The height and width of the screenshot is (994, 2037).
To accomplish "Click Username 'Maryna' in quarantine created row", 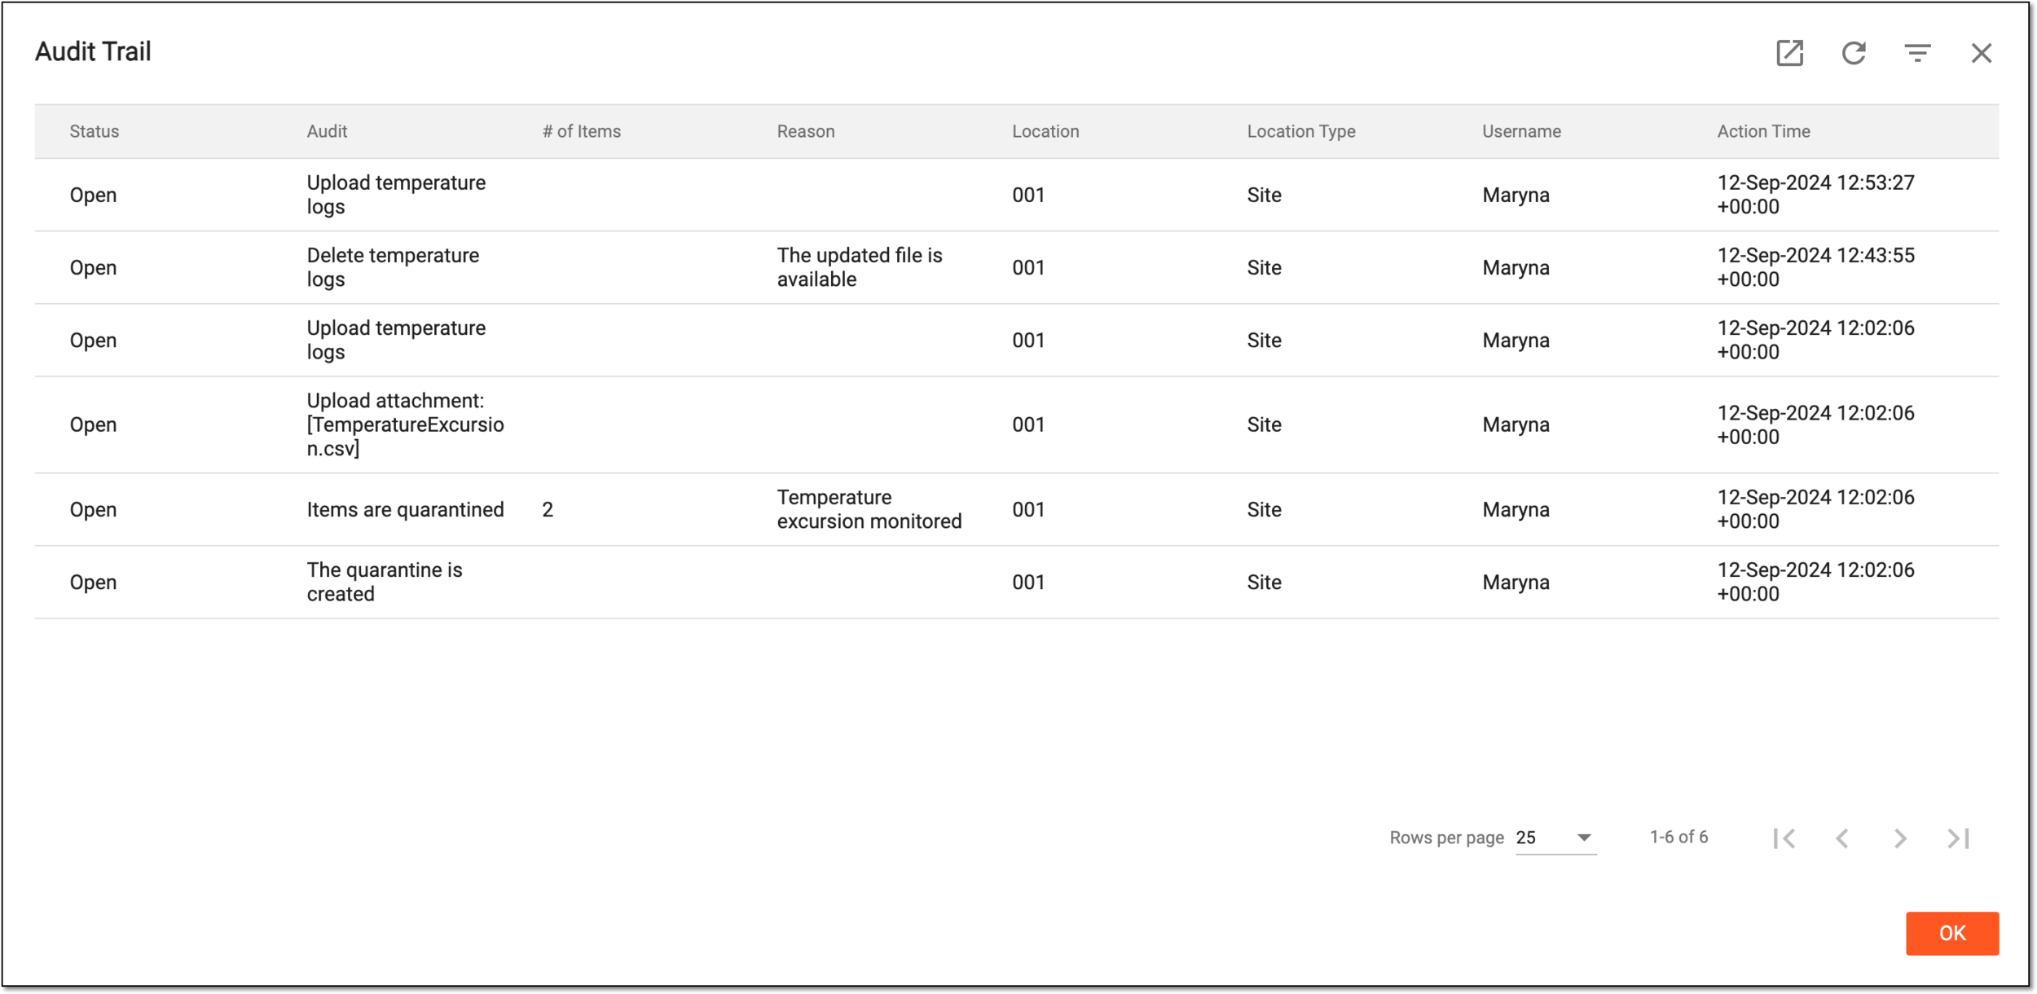I will point(1516,583).
